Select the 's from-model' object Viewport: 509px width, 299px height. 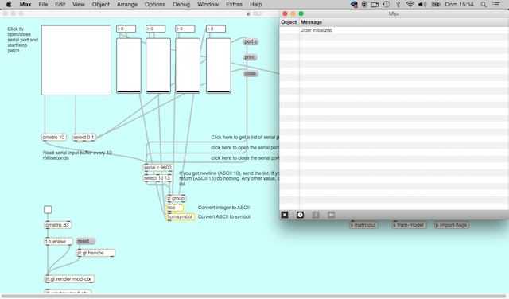point(409,225)
